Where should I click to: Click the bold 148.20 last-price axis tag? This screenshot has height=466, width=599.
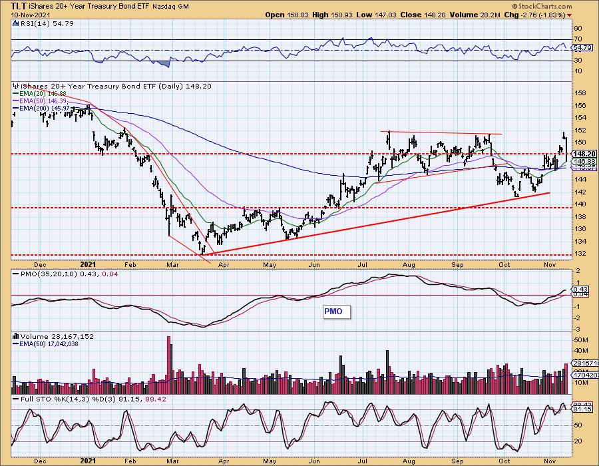(584, 154)
